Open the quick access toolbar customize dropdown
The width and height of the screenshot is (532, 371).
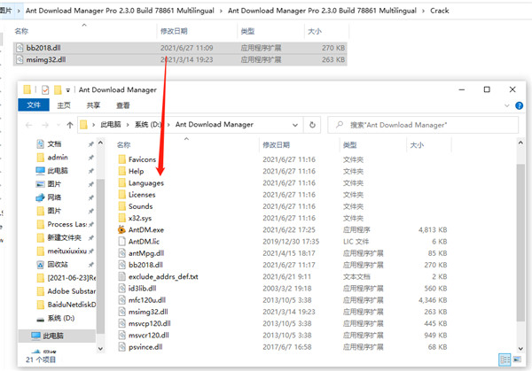(x=68, y=90)
